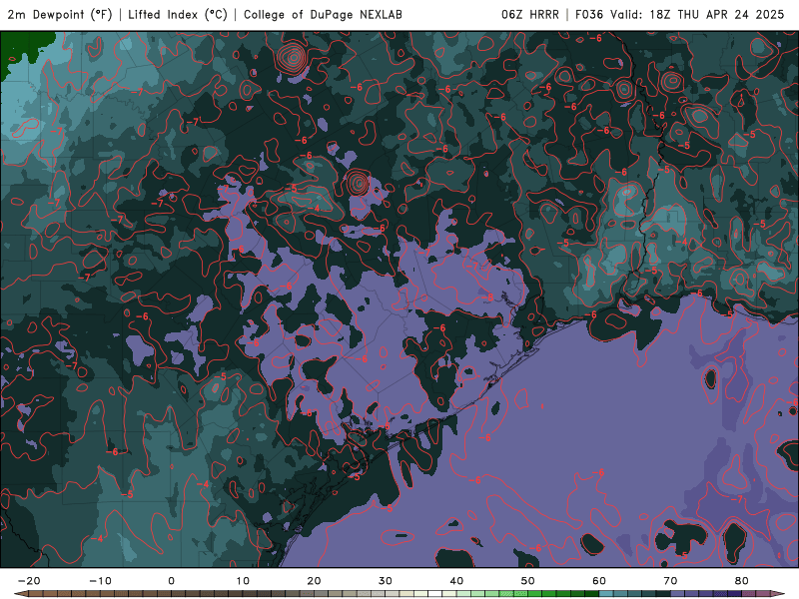Click the -20 label on the color scale
The image size is (799, 599).
click(x=29, y=581)
